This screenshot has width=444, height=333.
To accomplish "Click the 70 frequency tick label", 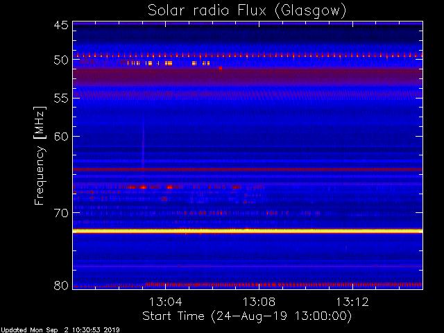I will (x=61, y=213).
